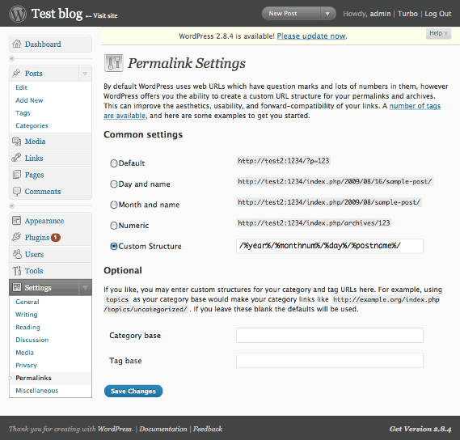This screenshot has width=460, height=440.
Task: Select the Day and name radio button
Action: pos(114,184)
